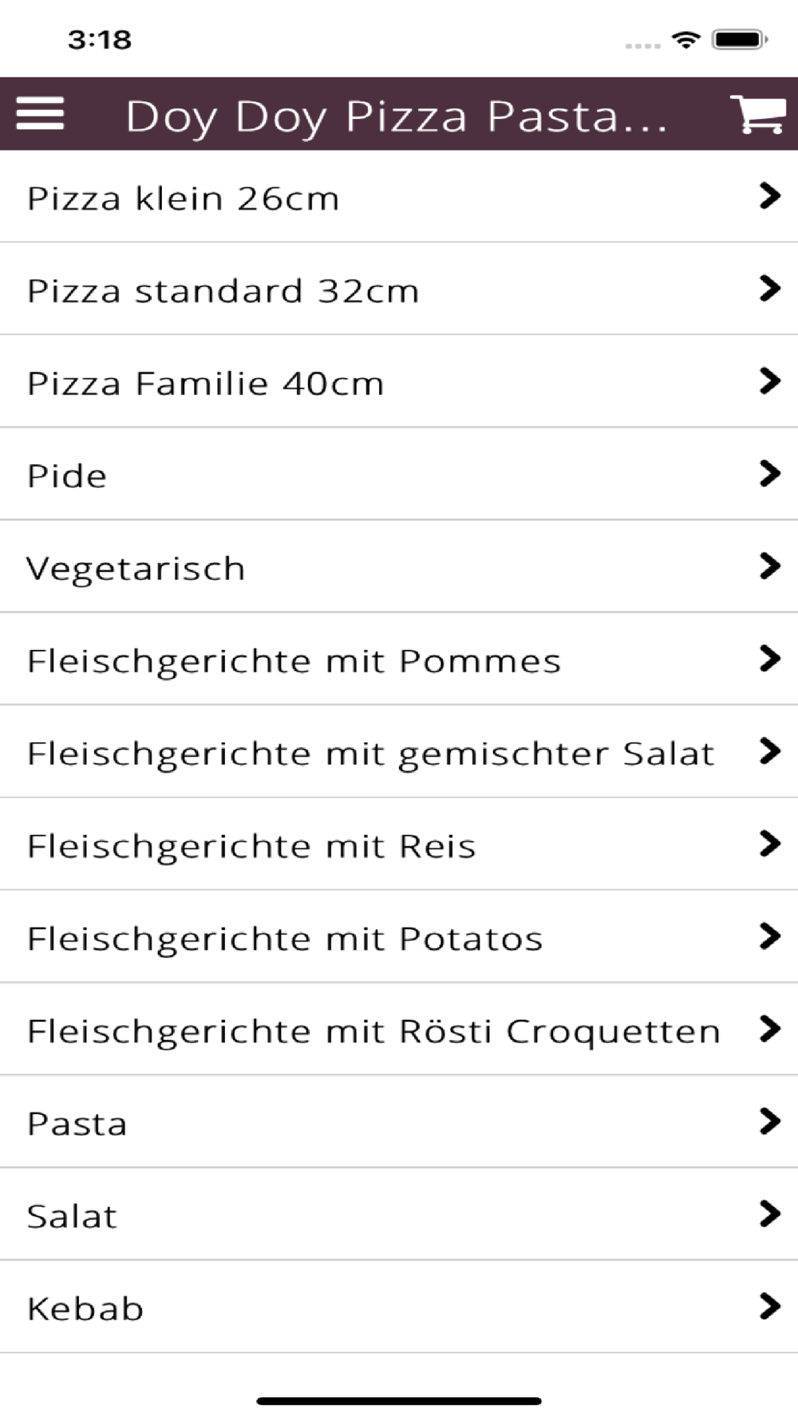Viewport: 798px width, 1418px height.
Task: Tap the chevron beside Vegetarisch
Action: tap(769, 566)
